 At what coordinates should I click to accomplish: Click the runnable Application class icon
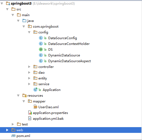35,90
